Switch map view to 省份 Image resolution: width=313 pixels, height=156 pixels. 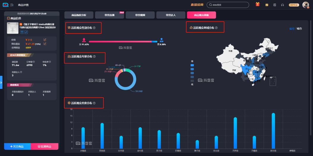click(292, 29)
